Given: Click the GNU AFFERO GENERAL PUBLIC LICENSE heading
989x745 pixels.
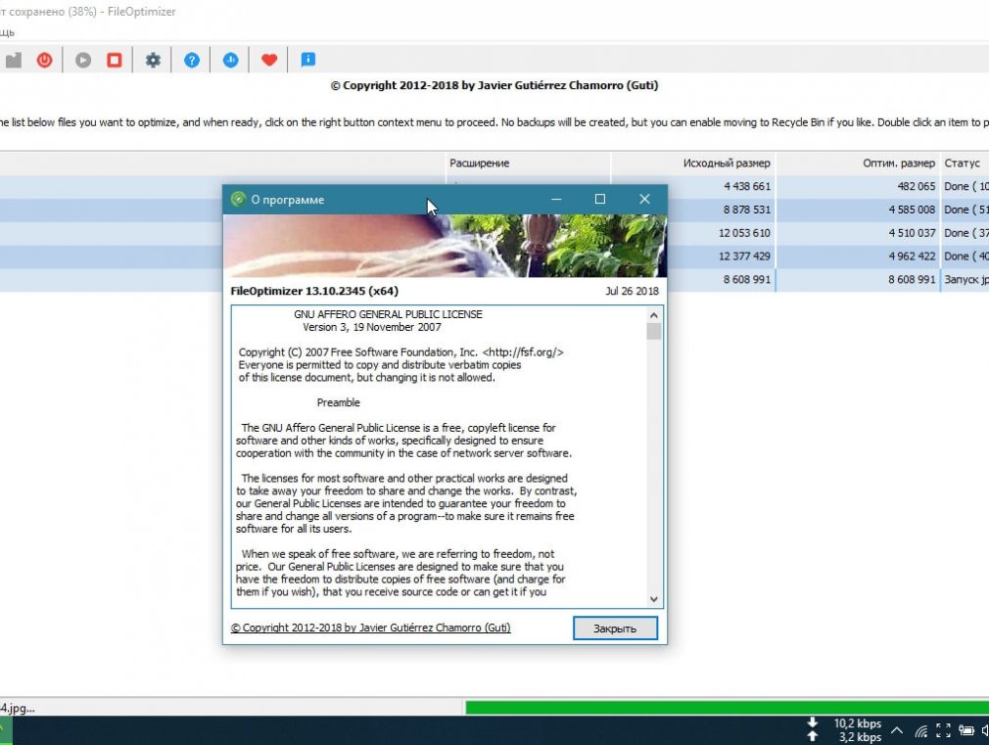Looking at the screenshot, I should click(x=388, y=315).
